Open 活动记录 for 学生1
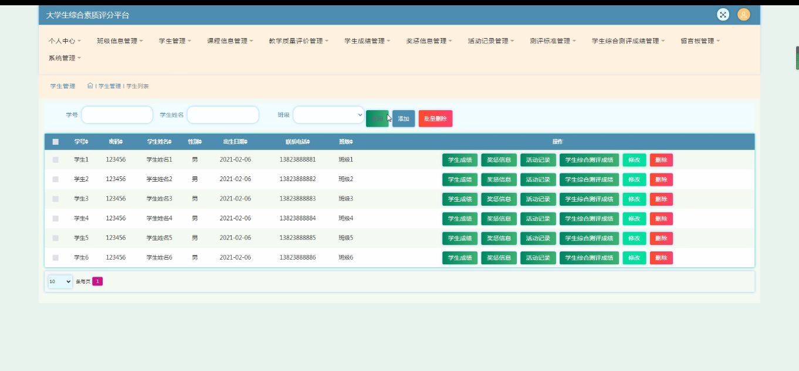799x371 pixels. click(x=538, y=160)
